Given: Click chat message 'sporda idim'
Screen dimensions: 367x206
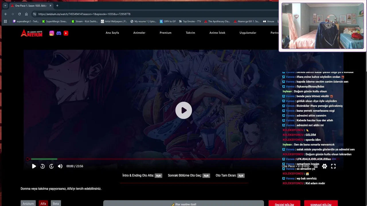Looking at the screenshot, I should pyautogui.click(x=313, y=140).
